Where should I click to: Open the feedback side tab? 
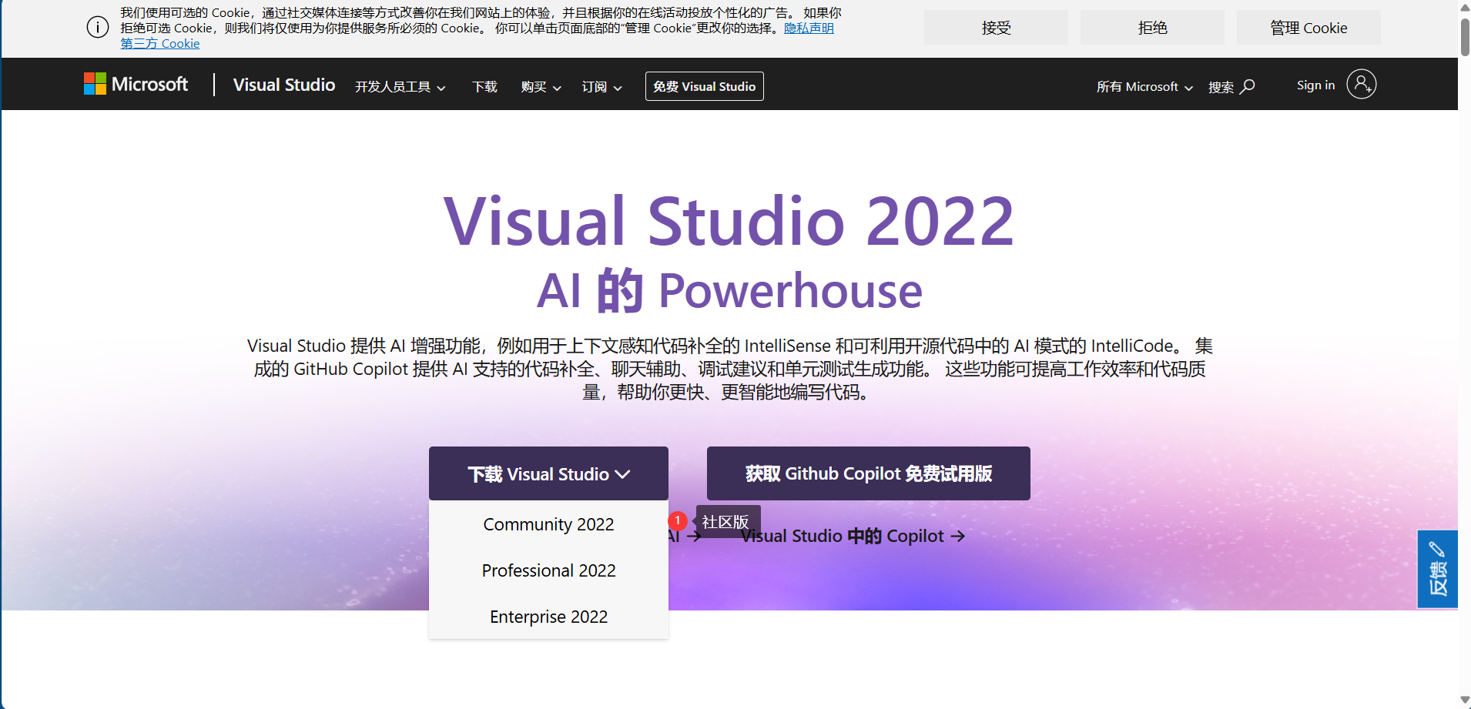pyautogui.click(x=1437, y=569)
